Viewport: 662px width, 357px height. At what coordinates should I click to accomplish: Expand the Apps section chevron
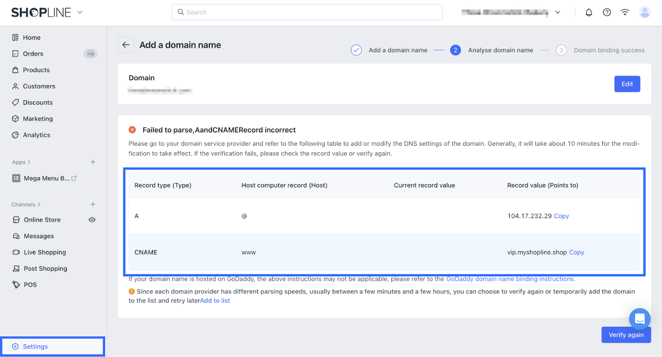click(29, 162)
